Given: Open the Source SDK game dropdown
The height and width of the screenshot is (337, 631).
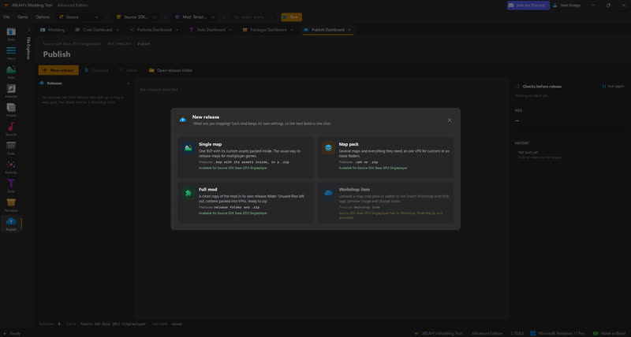Looking at the screenshot, I should 136,17.
